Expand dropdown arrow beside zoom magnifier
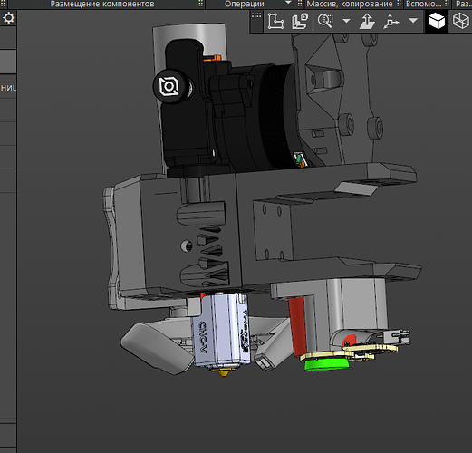Image resolution: width=472 pixels, height=453 pixels. (346, 21)
